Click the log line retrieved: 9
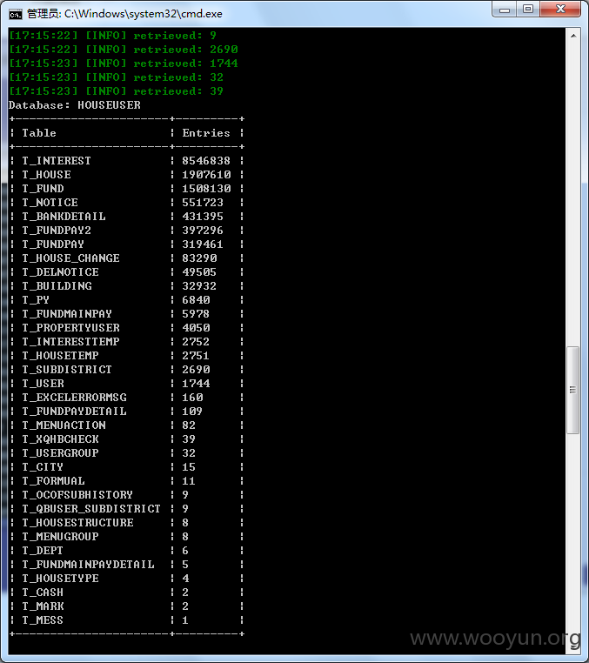 (x=113, y=36)
